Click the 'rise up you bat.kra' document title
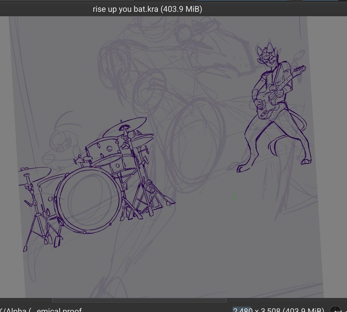This screenshot has height=312, width=347. click(x=147, y=9)
